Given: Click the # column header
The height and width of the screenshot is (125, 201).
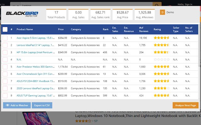Looking at the screenshot, I should (11, 29).
